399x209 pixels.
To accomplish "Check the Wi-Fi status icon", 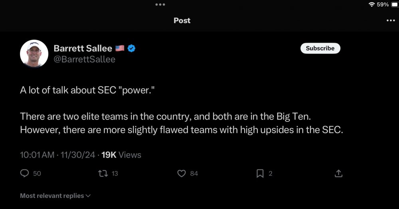I will 372,4.
